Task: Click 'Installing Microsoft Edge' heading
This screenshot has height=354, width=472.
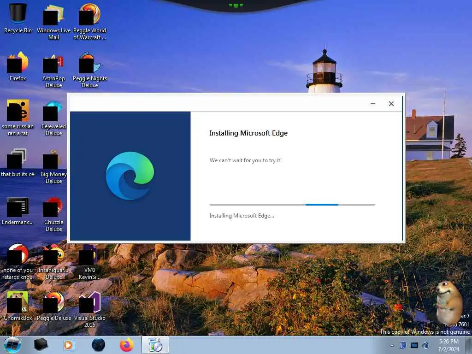Action: point(248,133)
